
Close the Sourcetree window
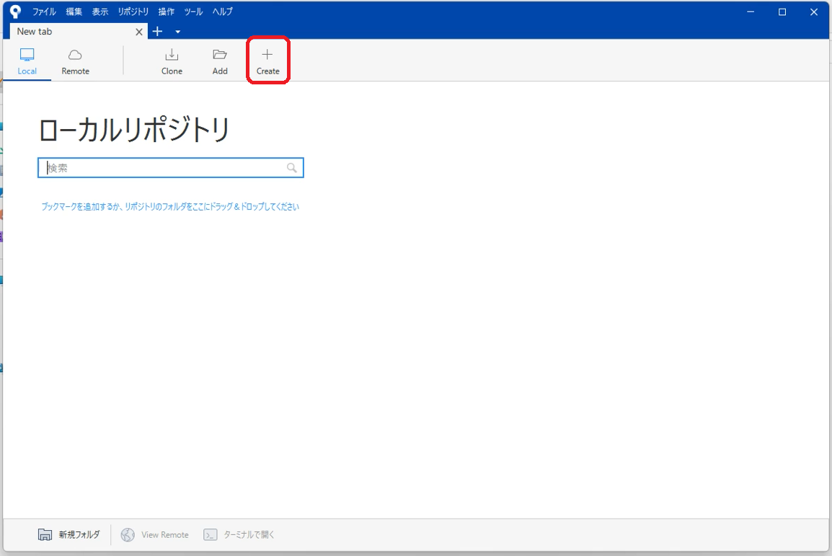coord(814,12)
